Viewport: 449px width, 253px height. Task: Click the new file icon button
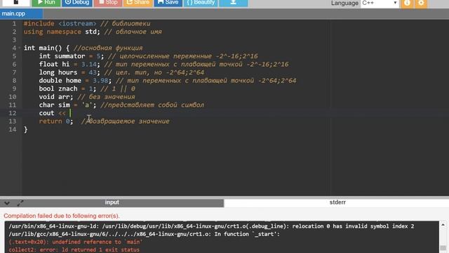click(15, 3)
